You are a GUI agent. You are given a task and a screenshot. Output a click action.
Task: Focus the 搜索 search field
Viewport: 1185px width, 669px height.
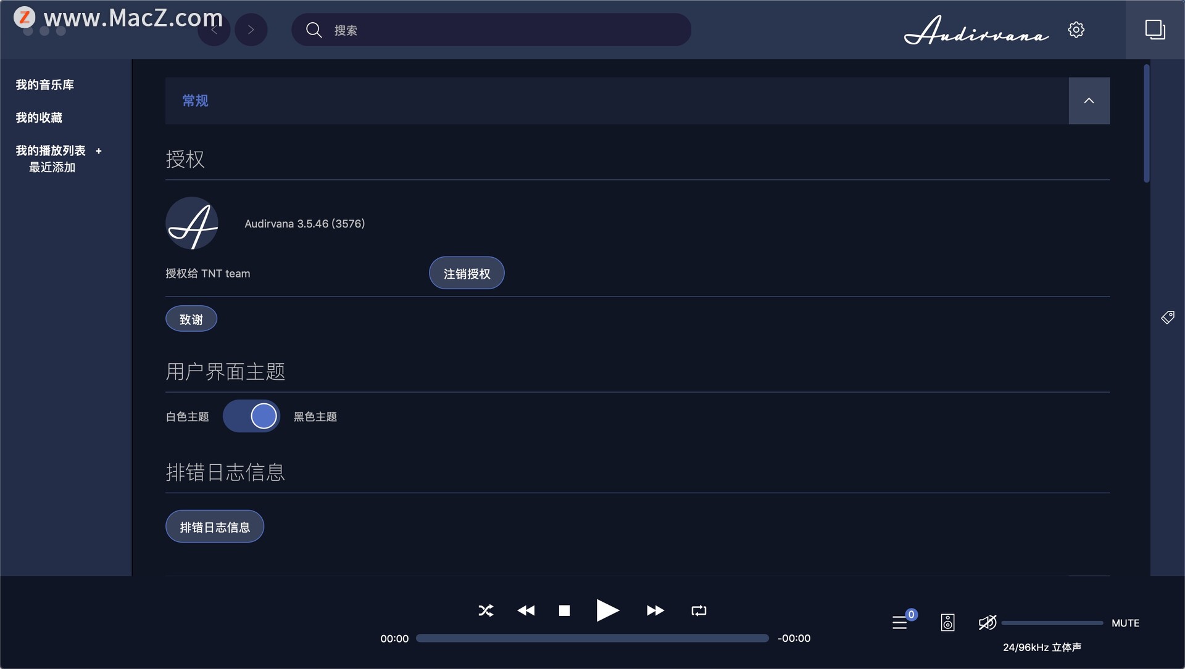491,30
